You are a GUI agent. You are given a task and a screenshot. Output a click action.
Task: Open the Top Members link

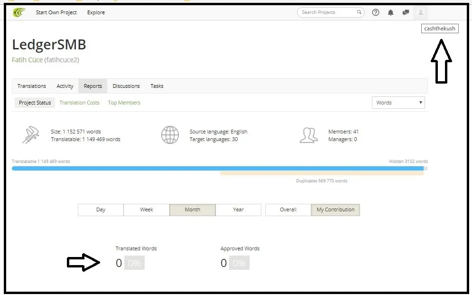click(124, 103)
